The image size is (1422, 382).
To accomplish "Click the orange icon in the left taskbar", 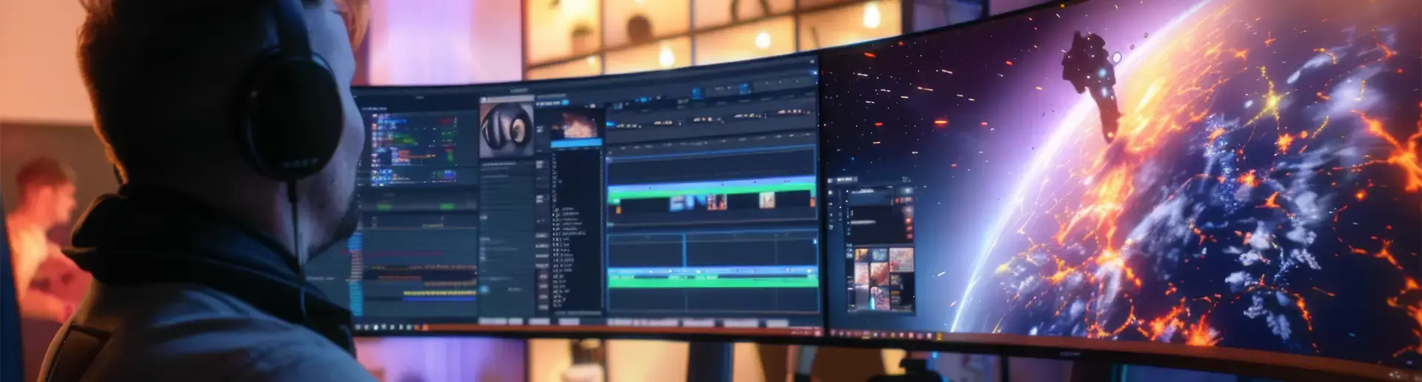I will 424,326.
